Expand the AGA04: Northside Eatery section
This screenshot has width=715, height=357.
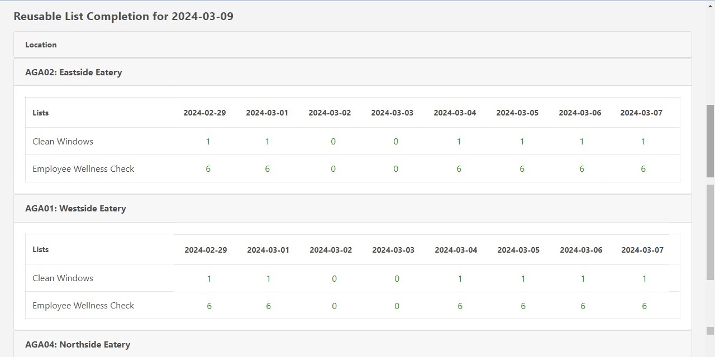(79, 344)
